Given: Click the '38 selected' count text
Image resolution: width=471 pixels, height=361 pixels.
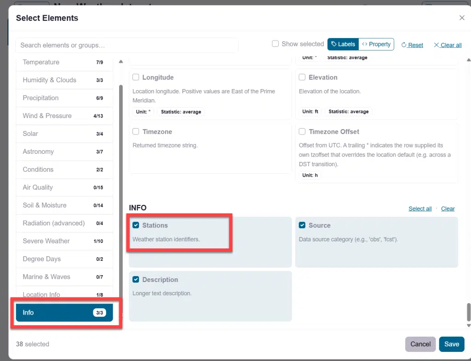Looking at the screenshot, I should click(x=33, y=344).
